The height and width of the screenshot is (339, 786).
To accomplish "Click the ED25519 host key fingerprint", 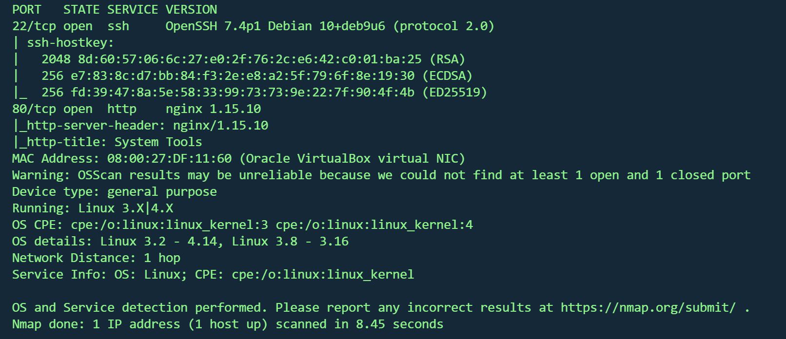I will (242, 93).
